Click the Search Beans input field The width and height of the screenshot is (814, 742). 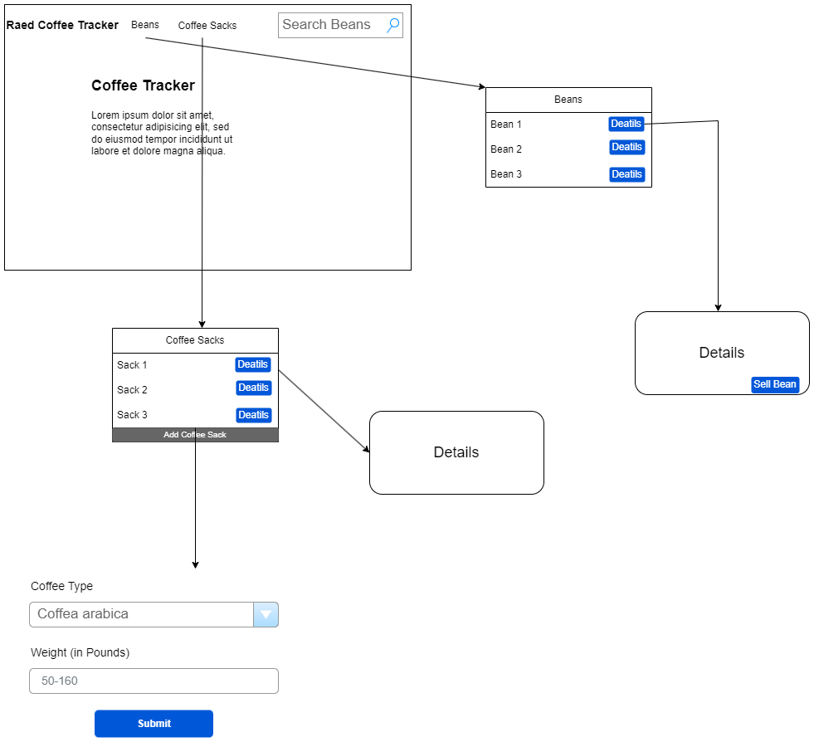(332, 25)
